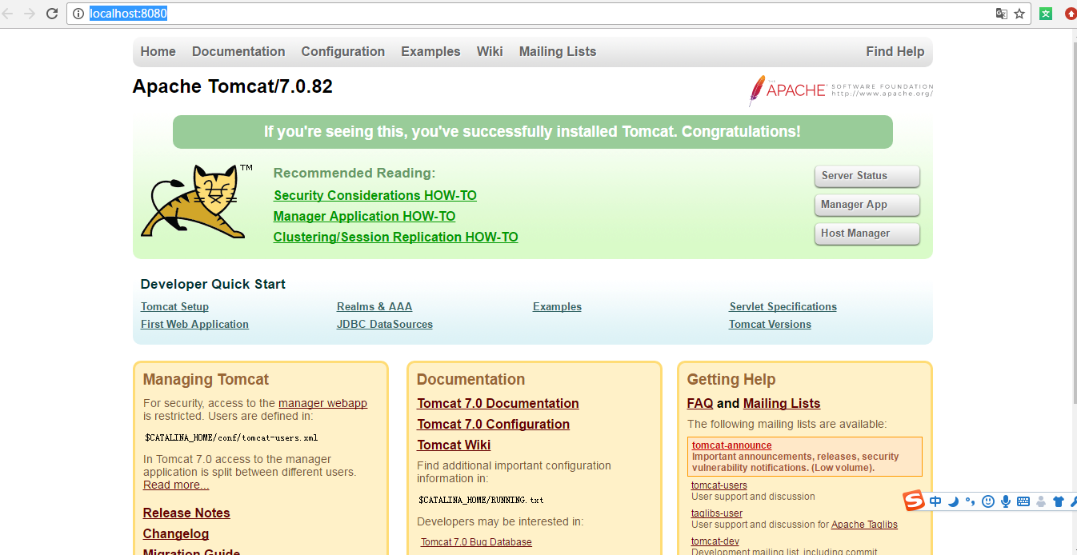The height and width of the screenshot is (555, 1077).
Task: Open the tomcat-announce mailing list link
Action: (732, 445)
